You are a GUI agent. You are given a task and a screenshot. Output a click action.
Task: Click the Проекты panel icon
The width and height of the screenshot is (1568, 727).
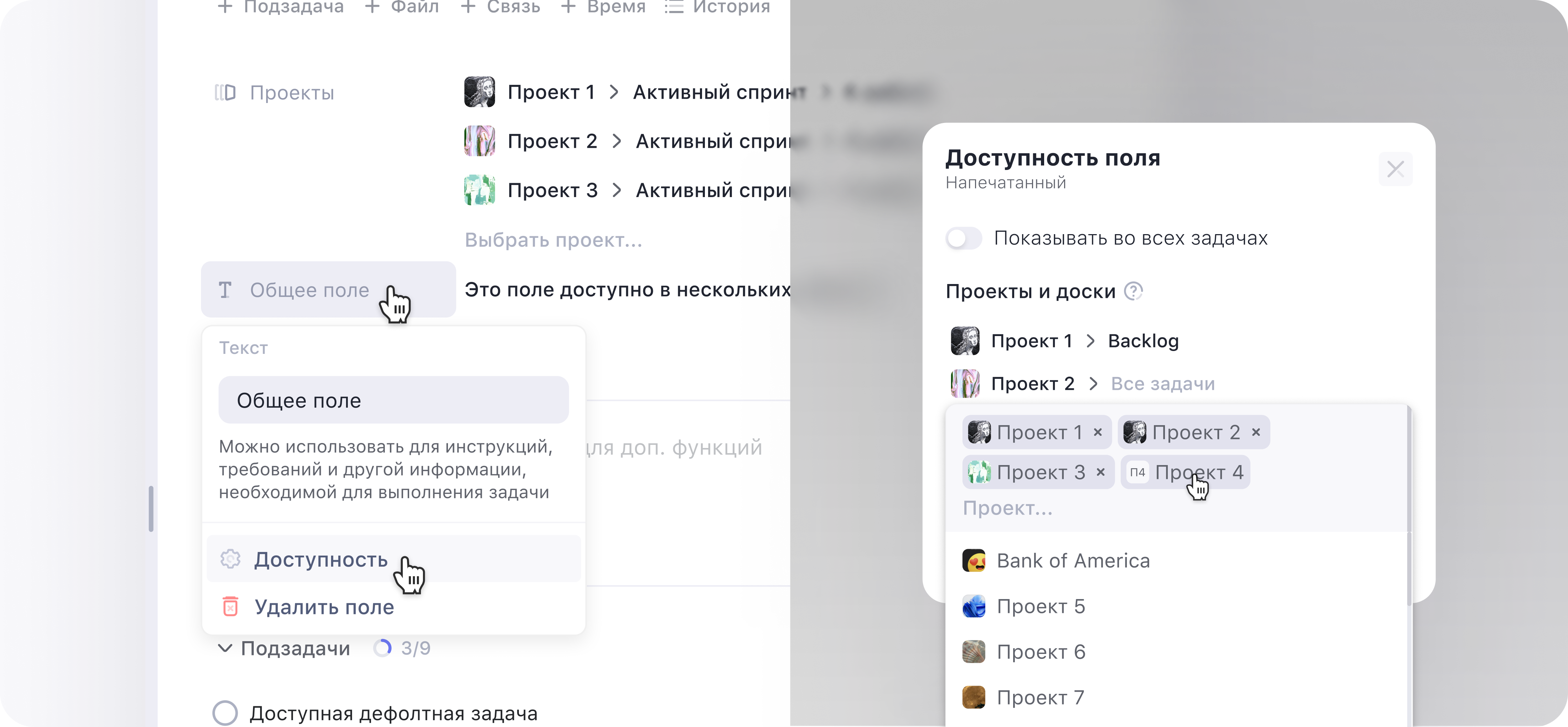point(226,93)
